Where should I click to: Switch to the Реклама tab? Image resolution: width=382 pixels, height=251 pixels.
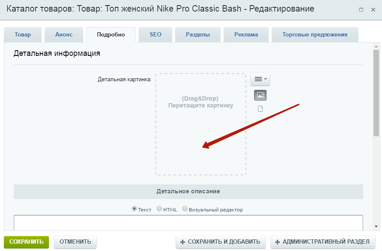(246, 35)
